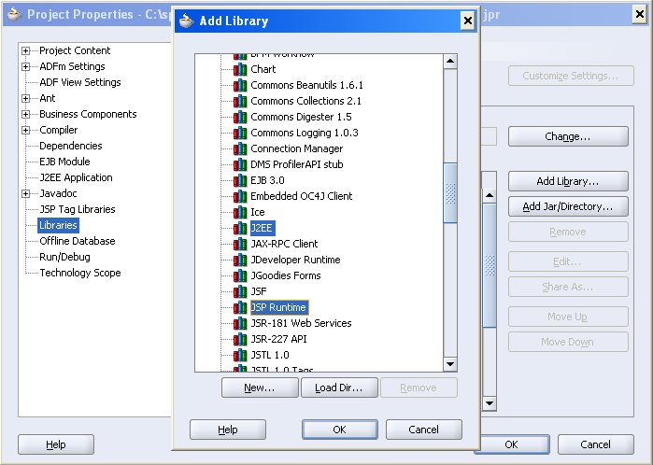Click the Change... button
Screen dimensions: 653x465
pos(568,136)
